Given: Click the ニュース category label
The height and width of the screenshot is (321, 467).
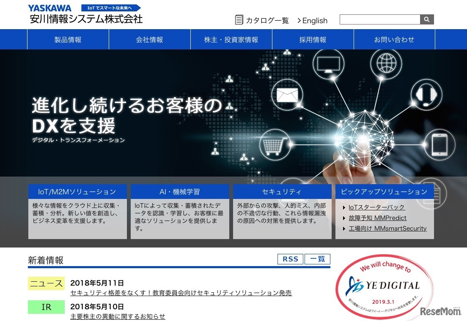Looking at the screenshot, I should tap(46, 283).
